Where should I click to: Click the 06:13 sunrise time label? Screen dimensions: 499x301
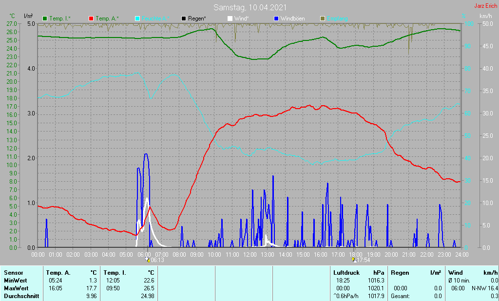(x=157, y=260)
